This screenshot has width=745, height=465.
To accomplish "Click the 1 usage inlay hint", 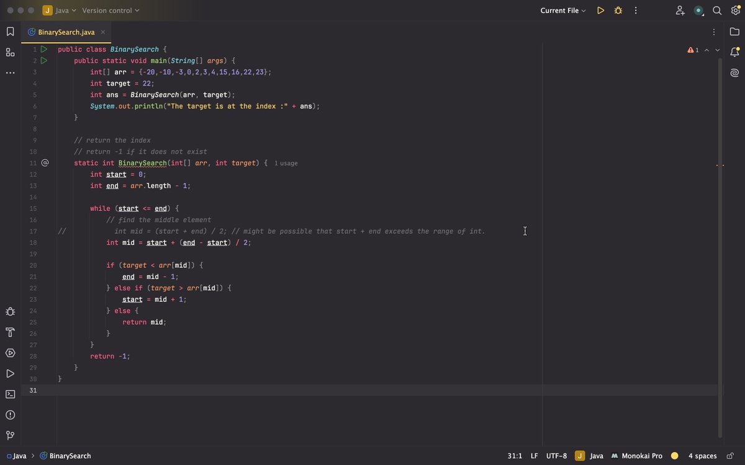I will coord(286,163).
